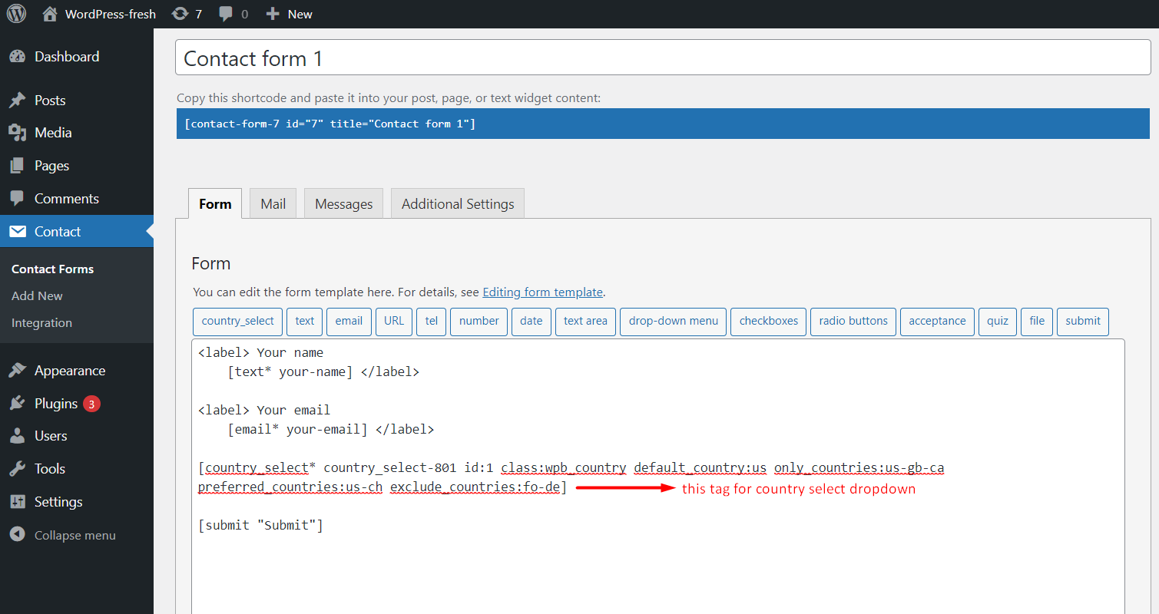Click the home icon beside WordPress-fresh
Screen dimensions: 1159x614
click(50, 14)
